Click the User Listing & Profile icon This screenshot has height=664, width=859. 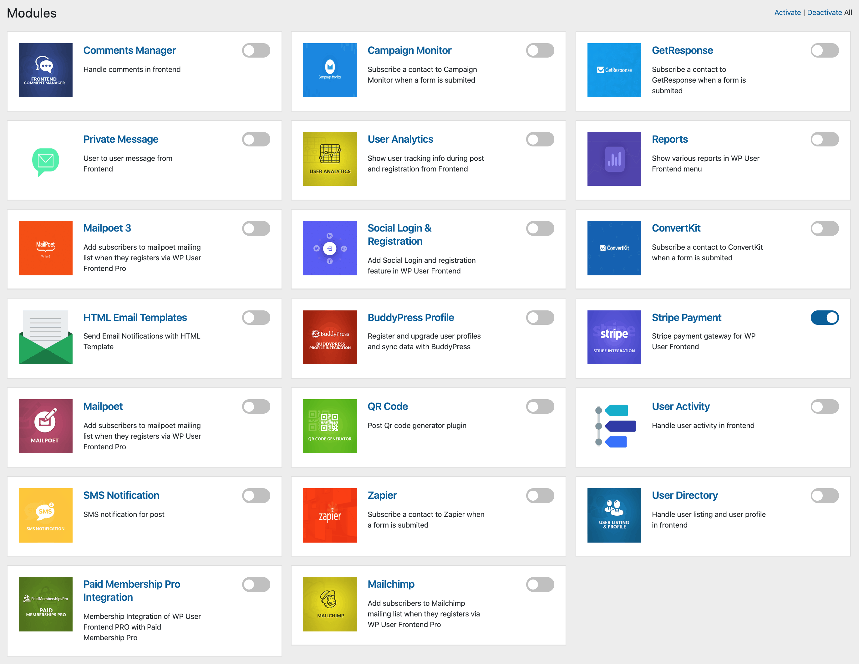pos(614,515)
